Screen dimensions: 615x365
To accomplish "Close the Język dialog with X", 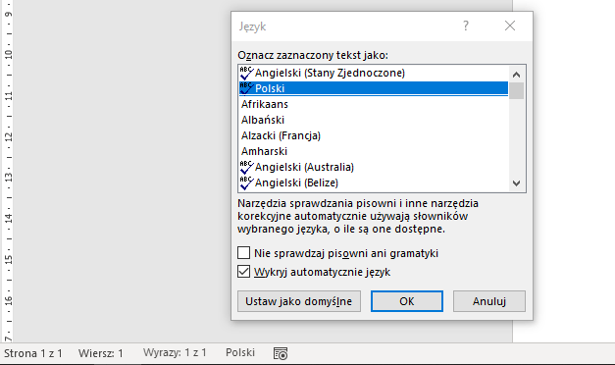I will (510, 26).
